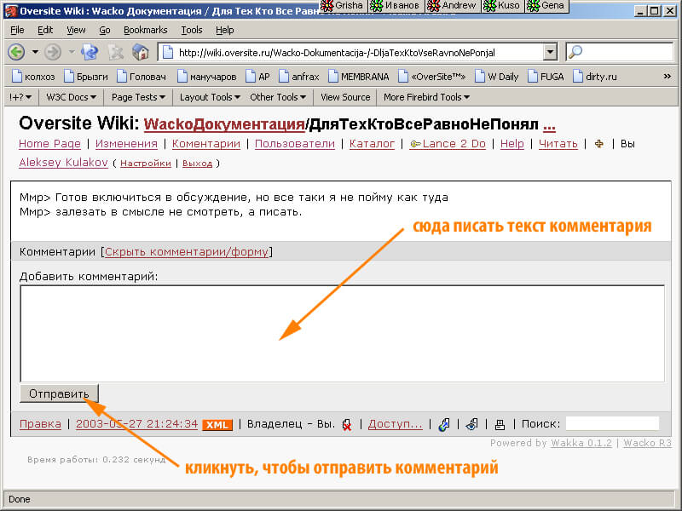Open the Пользователи link
Image resolution: width=682 pixels, height=511 pixels.
(x=295, y=144)
